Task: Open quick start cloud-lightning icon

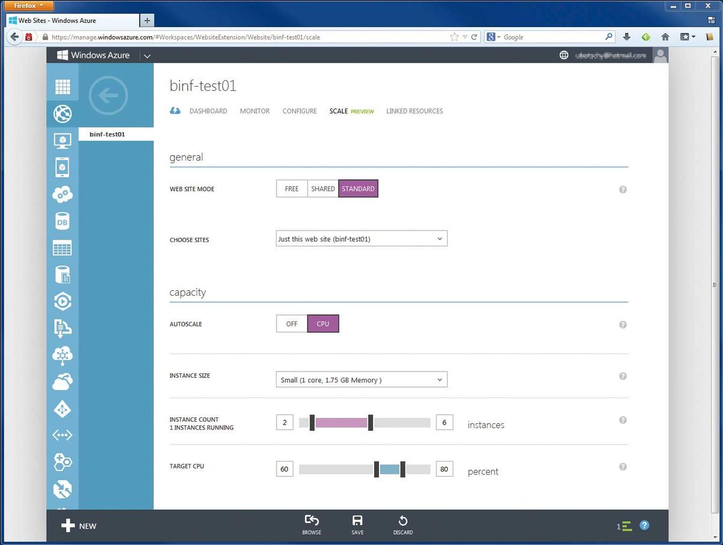Action: [175, 111]
